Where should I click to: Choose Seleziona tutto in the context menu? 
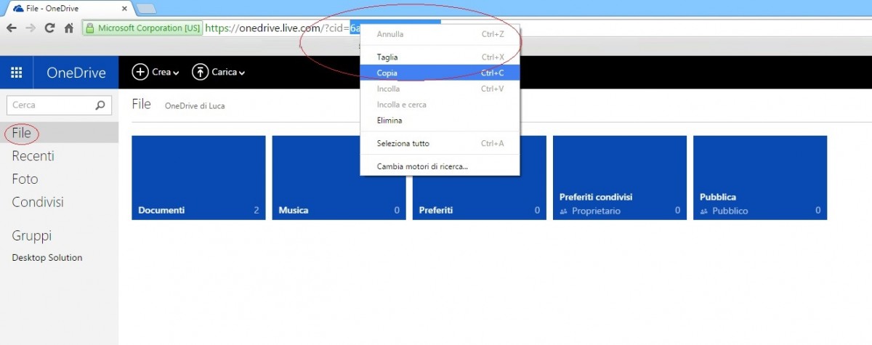[440, 144]
